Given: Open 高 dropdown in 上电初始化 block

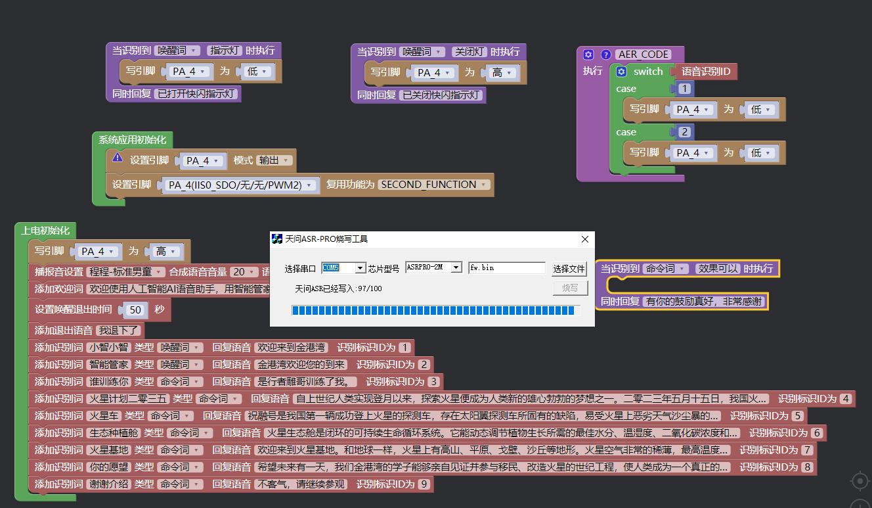Looking at the screenshot, I should click(x=167, y=252).
